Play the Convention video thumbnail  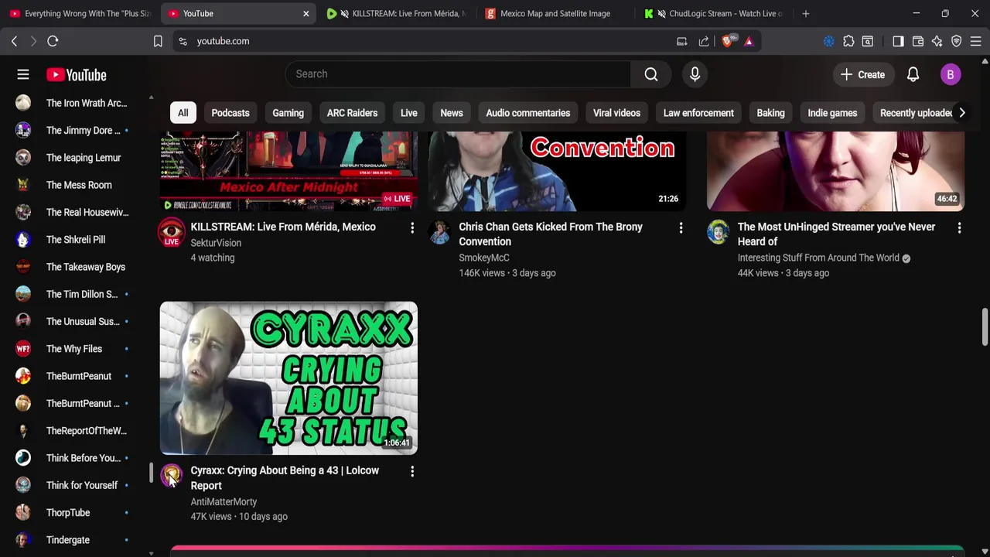(x=557, y=171)
